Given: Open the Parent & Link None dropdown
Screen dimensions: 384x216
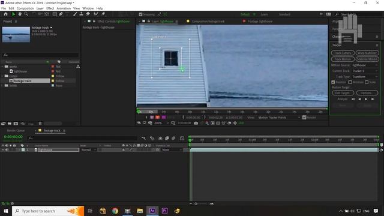Looking at the screenshot, I should (172, 150).
